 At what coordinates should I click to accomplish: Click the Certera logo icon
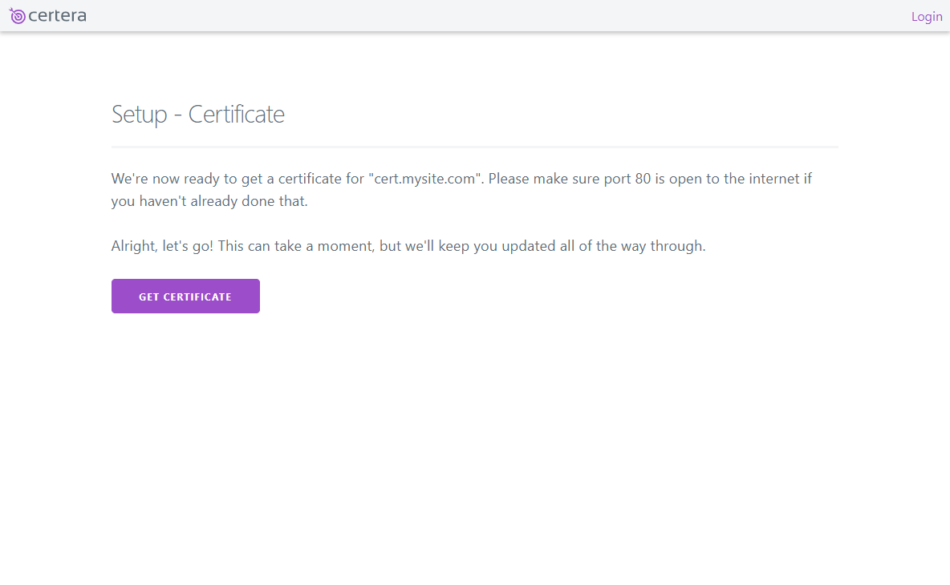pyautogui.click(x=17, y=16)
